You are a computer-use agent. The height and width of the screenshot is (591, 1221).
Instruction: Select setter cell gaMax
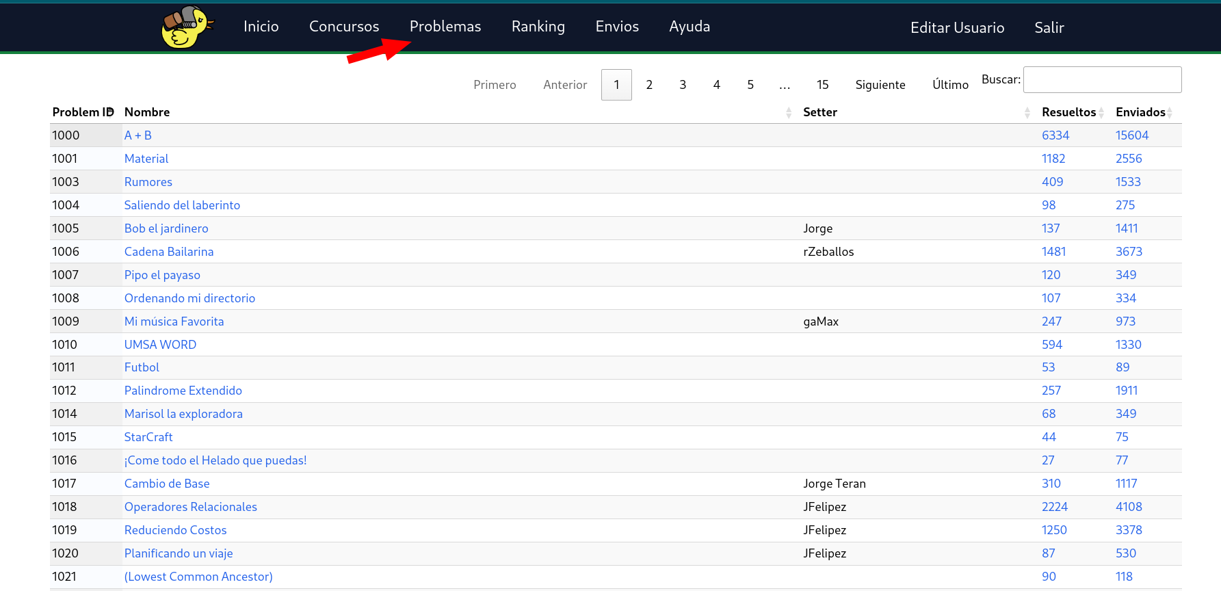tap(821, 321)
